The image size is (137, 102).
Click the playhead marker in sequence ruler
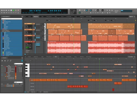click(x=74, y=19)
